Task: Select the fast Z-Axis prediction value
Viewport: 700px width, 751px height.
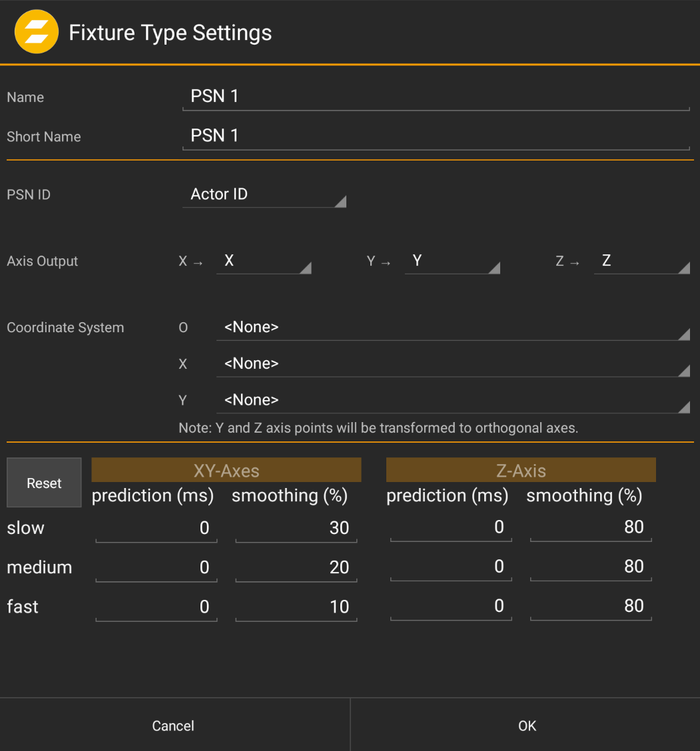Action: pos(451,606)
